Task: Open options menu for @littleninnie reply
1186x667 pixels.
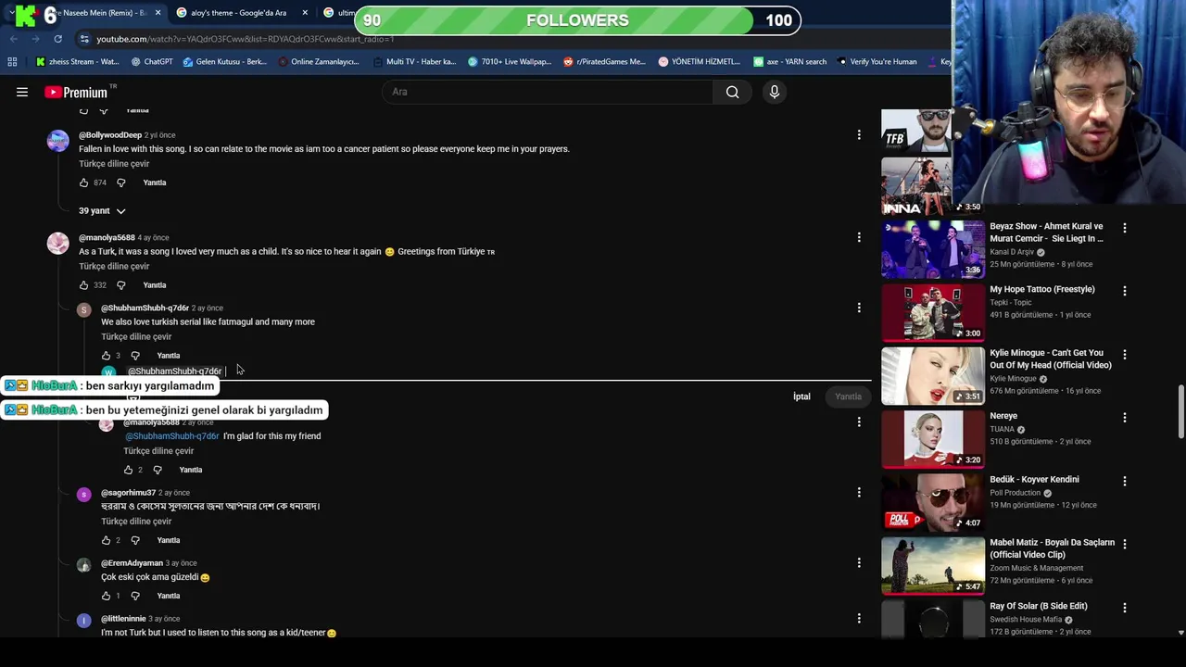Action: point(859,619)
